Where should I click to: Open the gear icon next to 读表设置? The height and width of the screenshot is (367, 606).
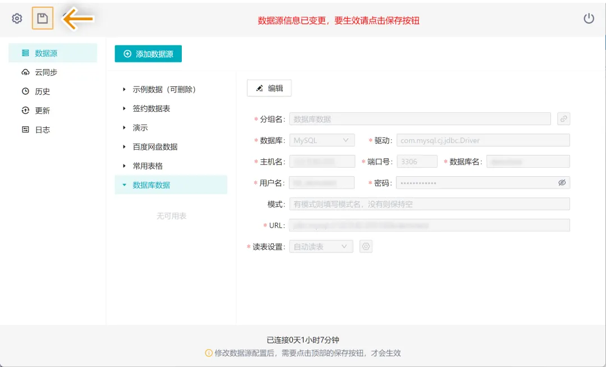[x=366, y=246]
